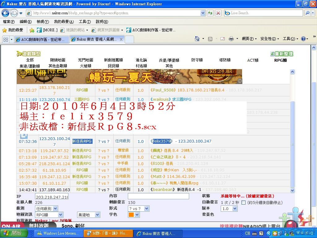Screen dimensions: 317x238
Task: Click the 內容 message input field
Action: (158, 196)
